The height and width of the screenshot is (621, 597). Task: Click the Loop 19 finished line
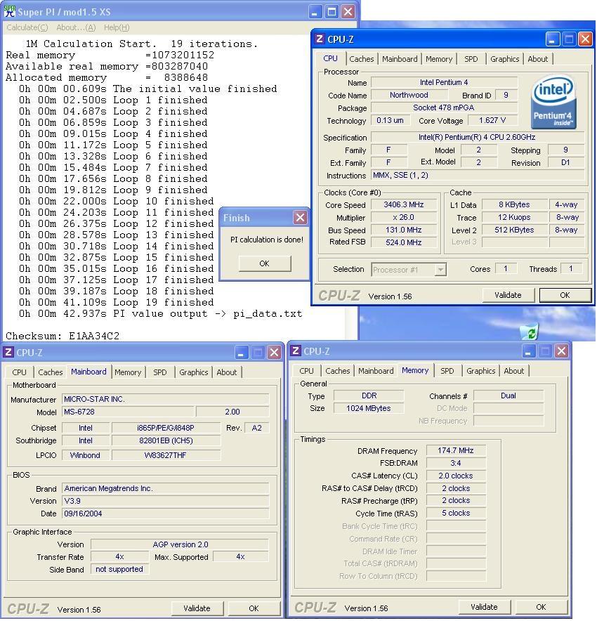click(x=117, y=303)
